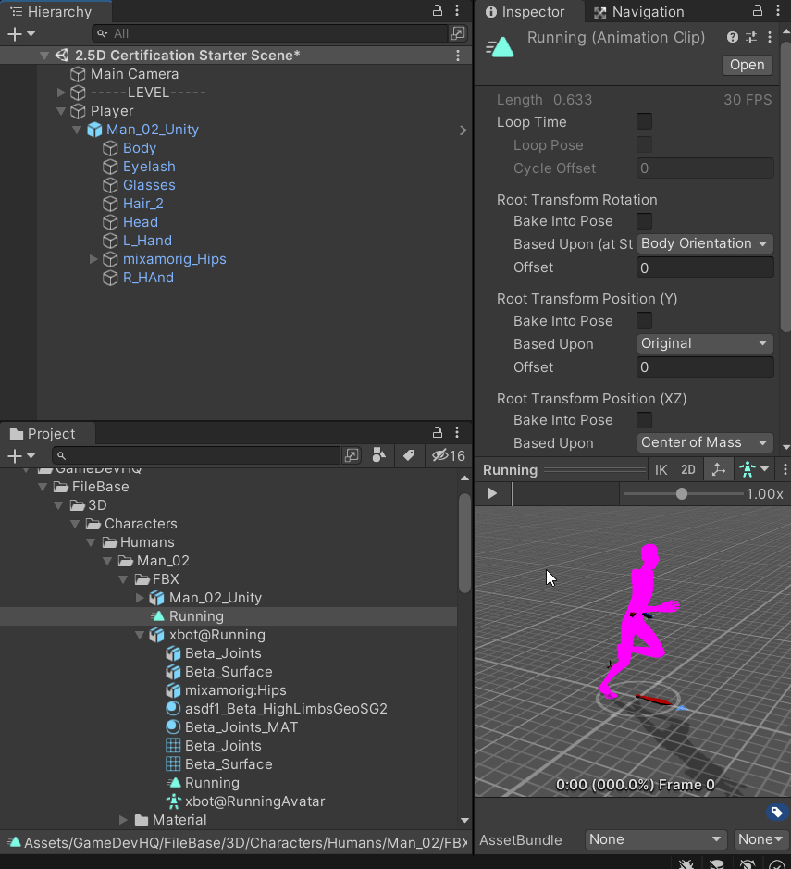Image resolution: width=791 pixels, height=869 pixels.
Task: Collapse the Characters folder
Action: click(x=75, y=524)
